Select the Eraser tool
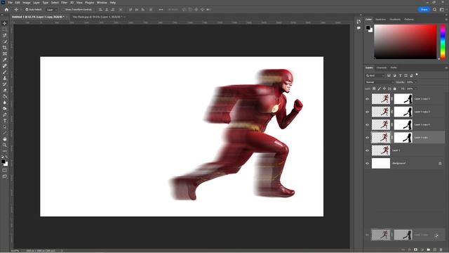The width and height of the screenshot is (449, 253). click(5, 91)
